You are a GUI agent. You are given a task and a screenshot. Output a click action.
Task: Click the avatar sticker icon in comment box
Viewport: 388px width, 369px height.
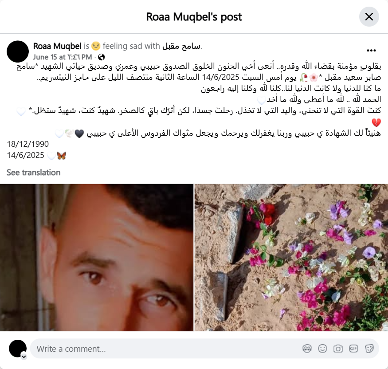click(x=307, y=349)
